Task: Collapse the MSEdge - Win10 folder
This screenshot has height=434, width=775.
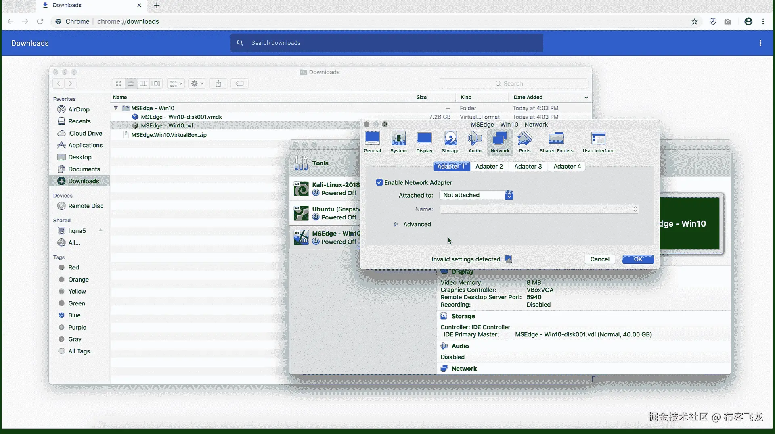Action: coord(116,108)
